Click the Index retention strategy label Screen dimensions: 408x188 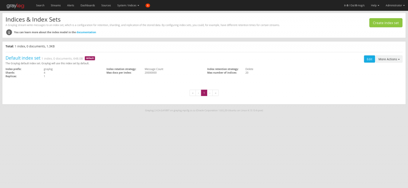(x=223, y=69)
